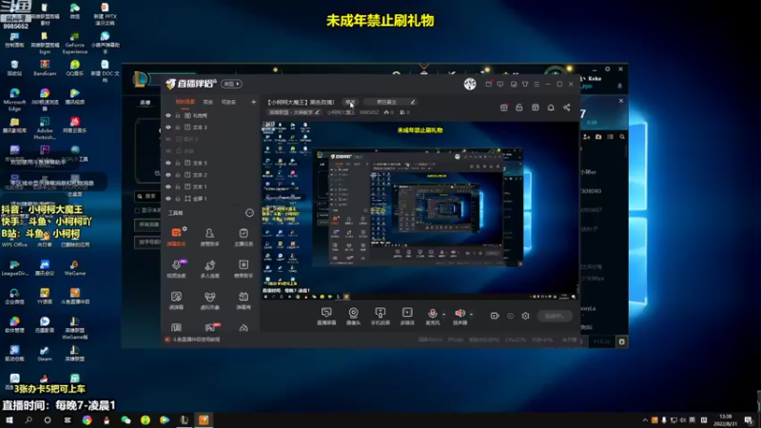Image resolution: width=761 pixels, height=428 pixels.
Task: Open the hamburger main menu in title bar
Action: click(x=537, y=84)
